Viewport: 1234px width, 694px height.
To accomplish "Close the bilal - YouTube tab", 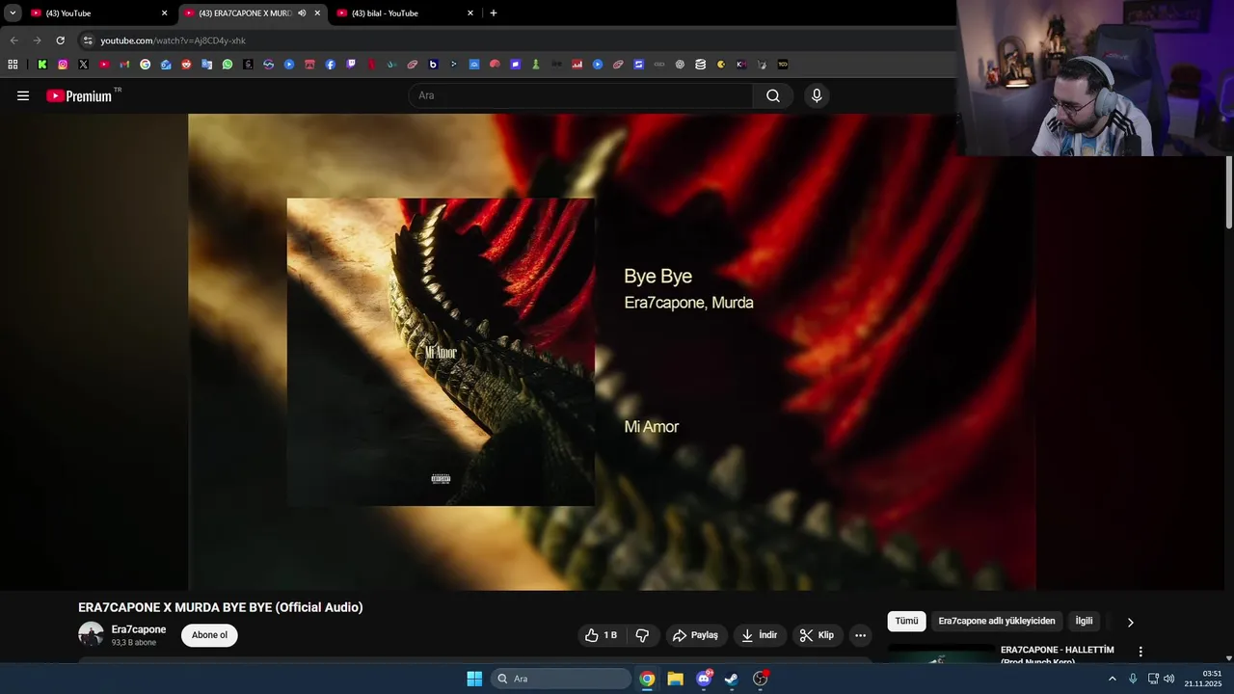I will pos(470,13).
